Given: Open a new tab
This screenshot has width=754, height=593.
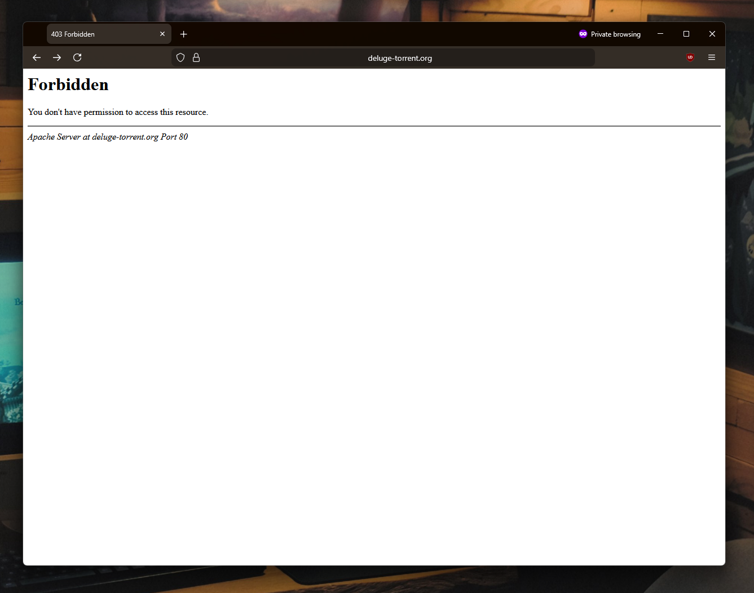Looking at the screenshot, I should coord(183,34).
